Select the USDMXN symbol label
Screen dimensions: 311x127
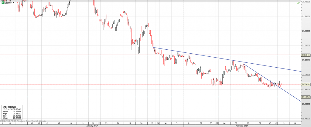tap(9, 3)
